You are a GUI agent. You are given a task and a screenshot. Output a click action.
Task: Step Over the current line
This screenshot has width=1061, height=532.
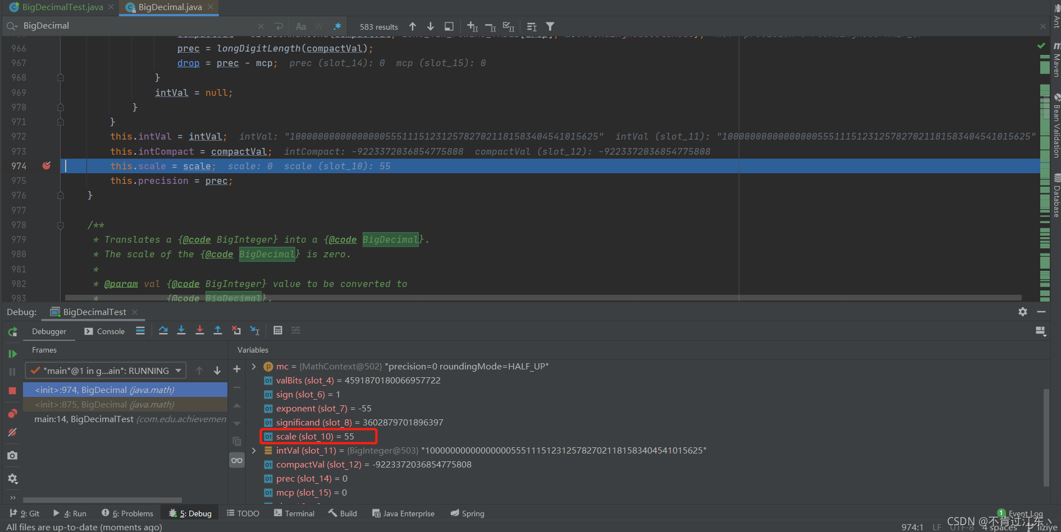(x=163, y=331)
